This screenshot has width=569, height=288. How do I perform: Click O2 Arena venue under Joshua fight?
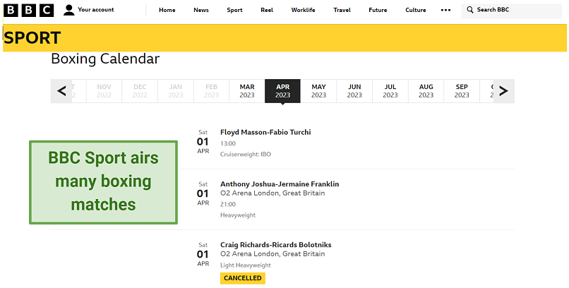[x=272, y=193]
